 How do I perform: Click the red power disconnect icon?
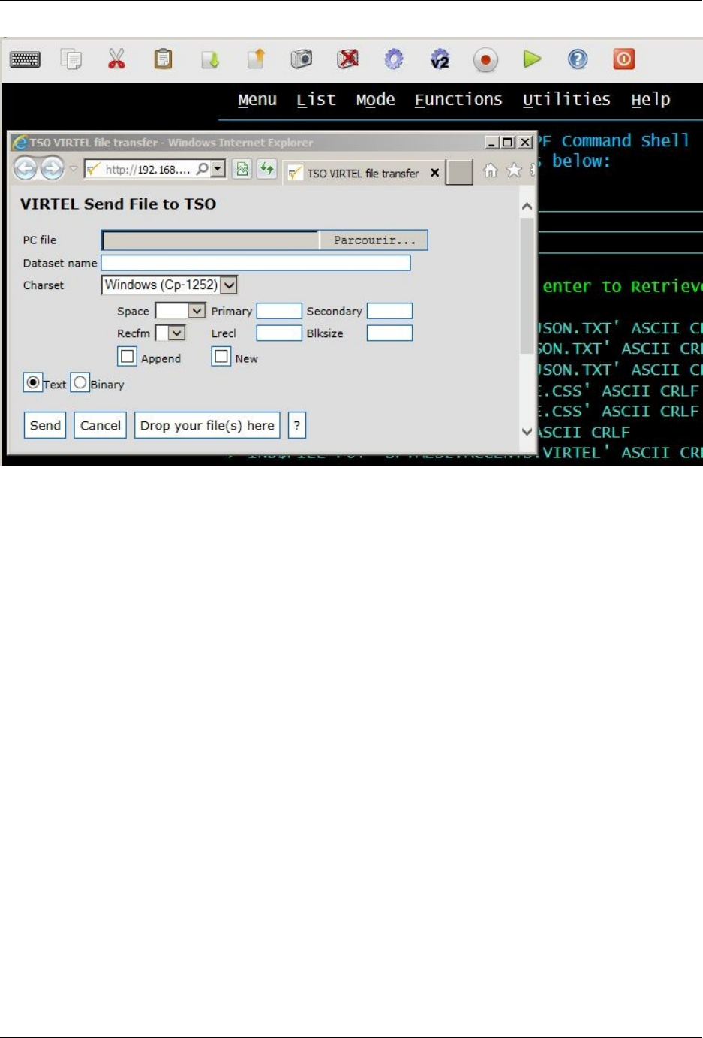pyautogui.click(x=624, y=59)
